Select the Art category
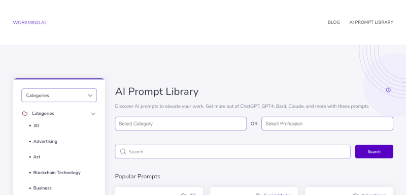406x195 pixels. point(37,157)
